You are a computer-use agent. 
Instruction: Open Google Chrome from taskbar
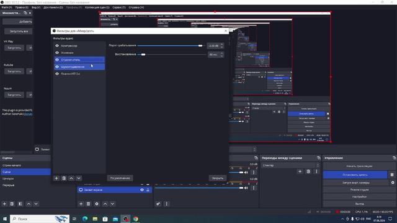pyautogui.click(x=136, y=219)
